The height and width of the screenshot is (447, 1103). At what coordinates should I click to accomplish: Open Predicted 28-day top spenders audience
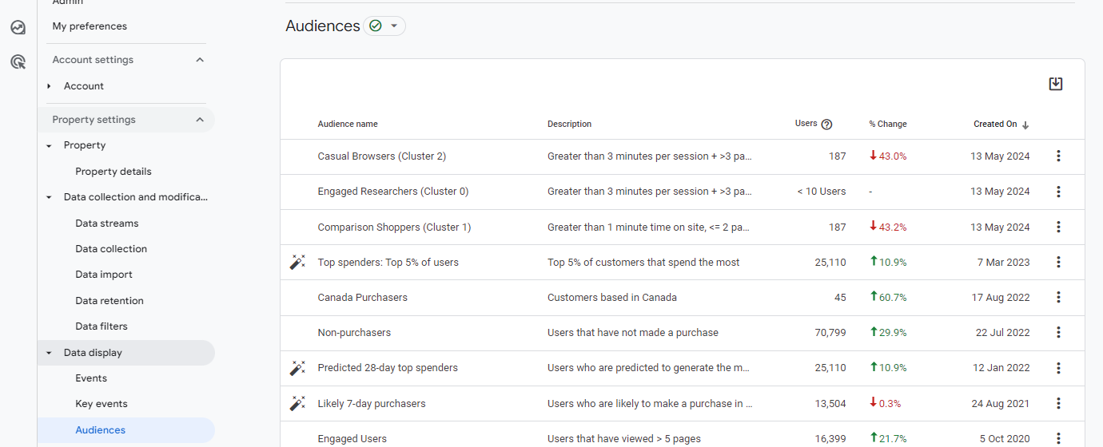[388, 368]
